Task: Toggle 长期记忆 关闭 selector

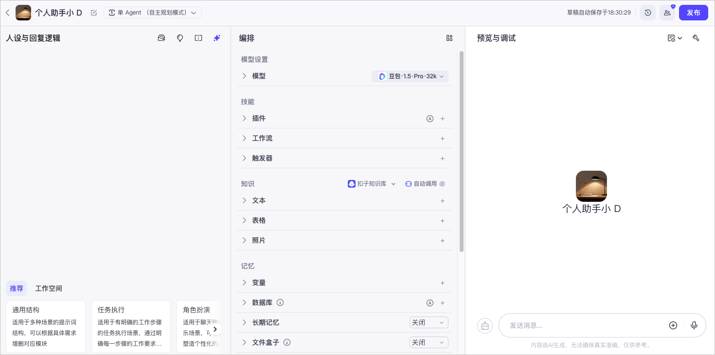Action: 429,322
